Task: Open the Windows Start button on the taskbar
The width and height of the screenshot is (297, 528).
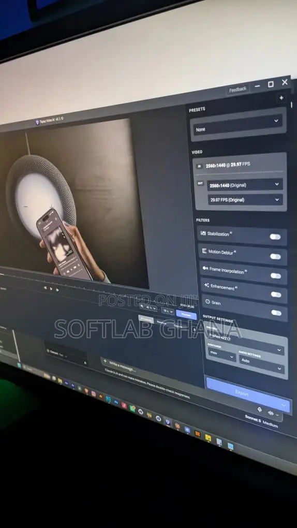Action: coord(19,365)
